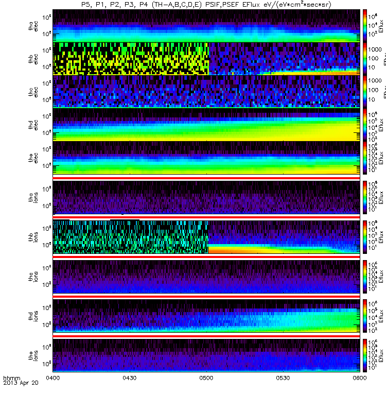Viewport: 386px width, 412px height.
Task: Click the tha ions color scale bar
Action: (365, 197)
